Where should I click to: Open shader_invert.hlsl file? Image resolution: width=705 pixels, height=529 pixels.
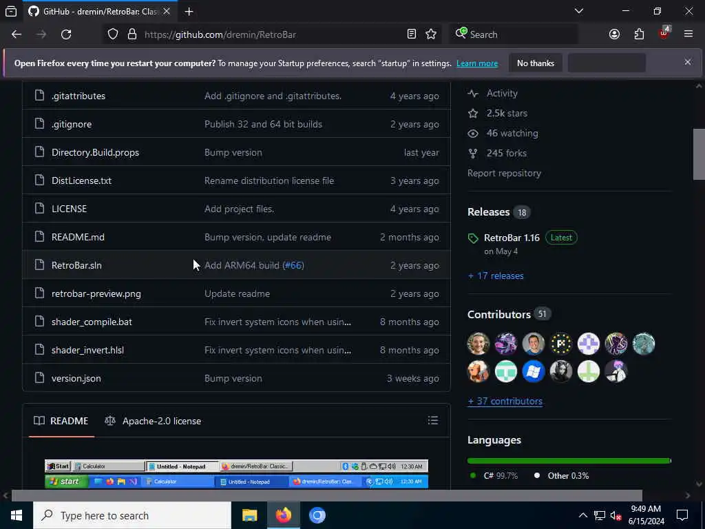pyautogui.click(x=87, y=351)
